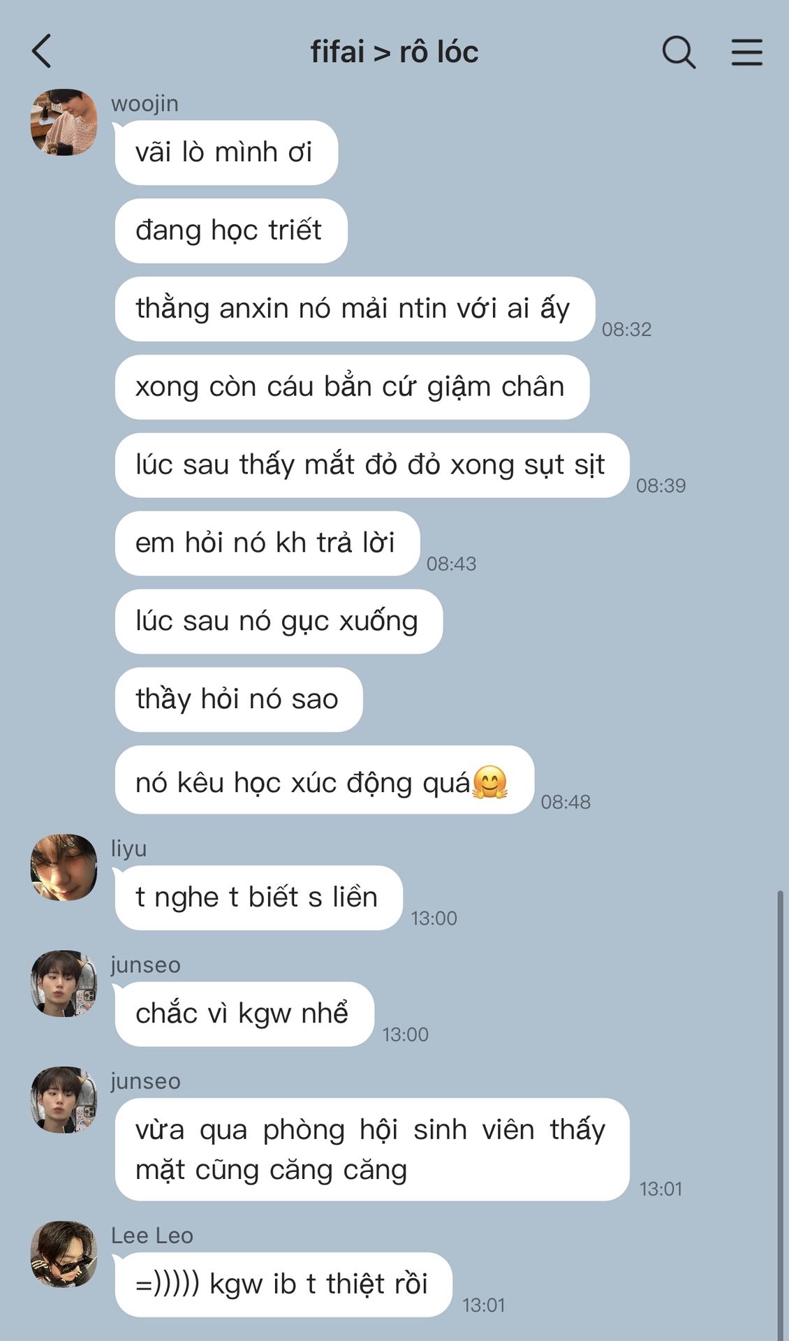Open chat search with magnifier icon

click(679, 52)
